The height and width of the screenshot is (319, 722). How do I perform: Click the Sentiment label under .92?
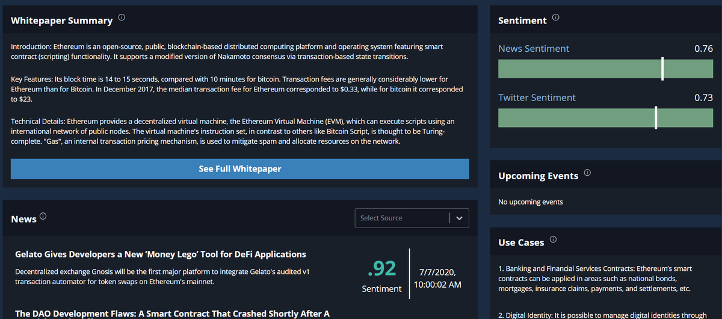381,289
